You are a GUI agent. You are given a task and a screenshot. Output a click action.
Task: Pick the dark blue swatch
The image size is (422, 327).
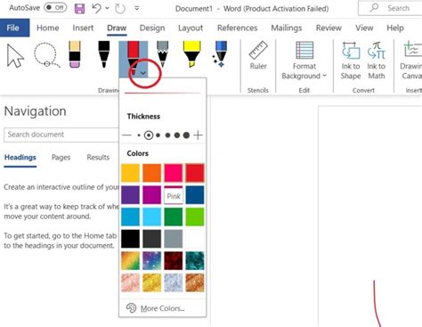195,195
